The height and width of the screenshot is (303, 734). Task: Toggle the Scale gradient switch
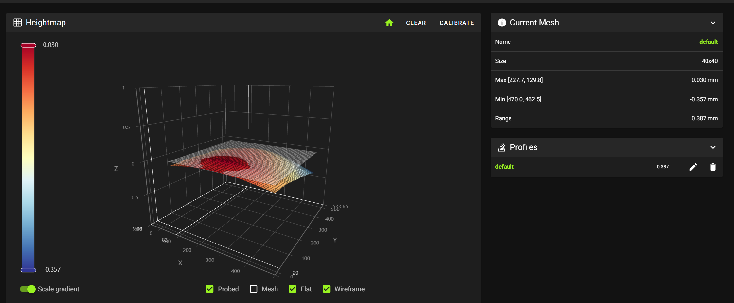(28, 289)
